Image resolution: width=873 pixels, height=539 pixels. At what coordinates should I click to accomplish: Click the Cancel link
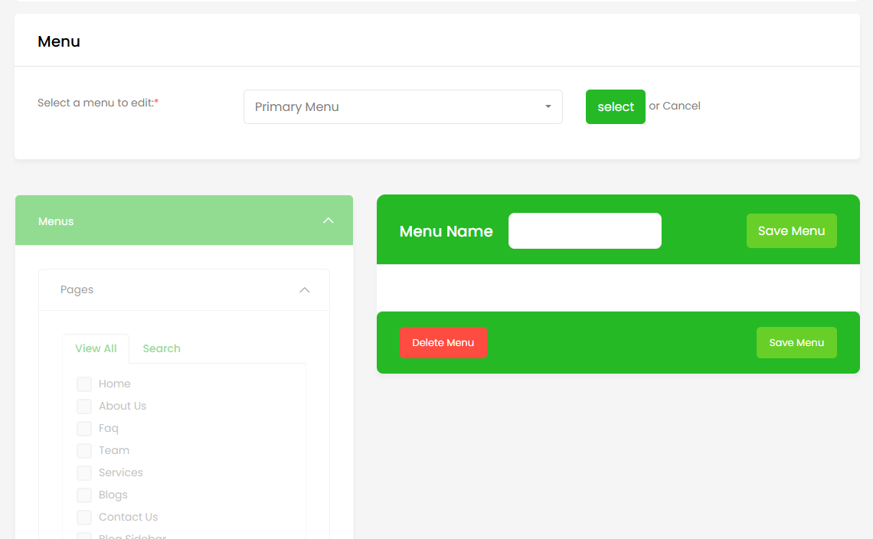click(x=682, y=106)
